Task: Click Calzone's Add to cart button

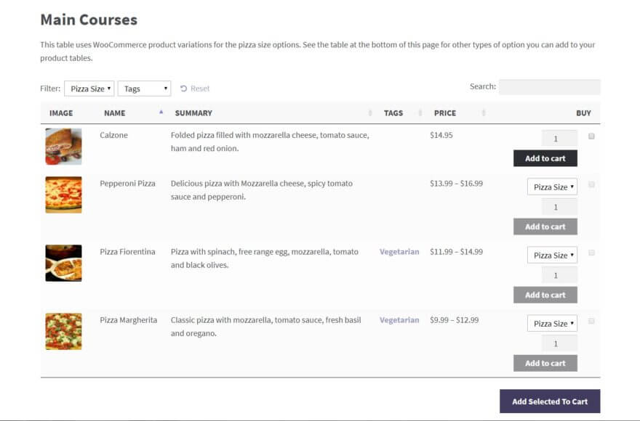Action: [x=545, y=158]
